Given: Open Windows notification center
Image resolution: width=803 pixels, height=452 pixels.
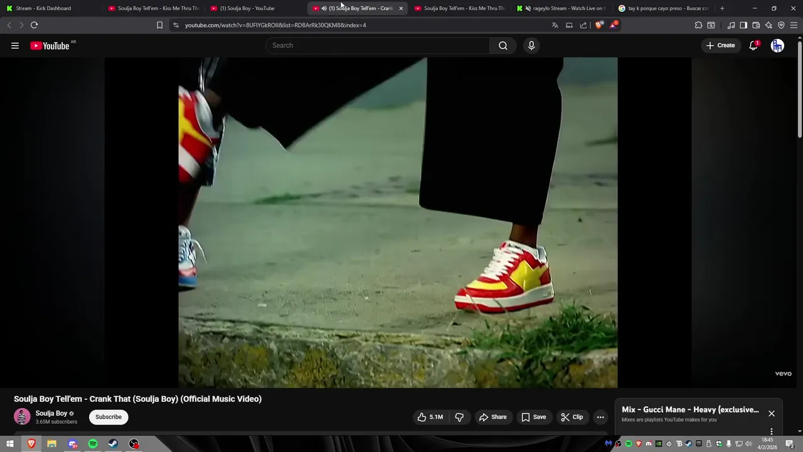Looking at the screenshot, I should (x=790, y=444).
